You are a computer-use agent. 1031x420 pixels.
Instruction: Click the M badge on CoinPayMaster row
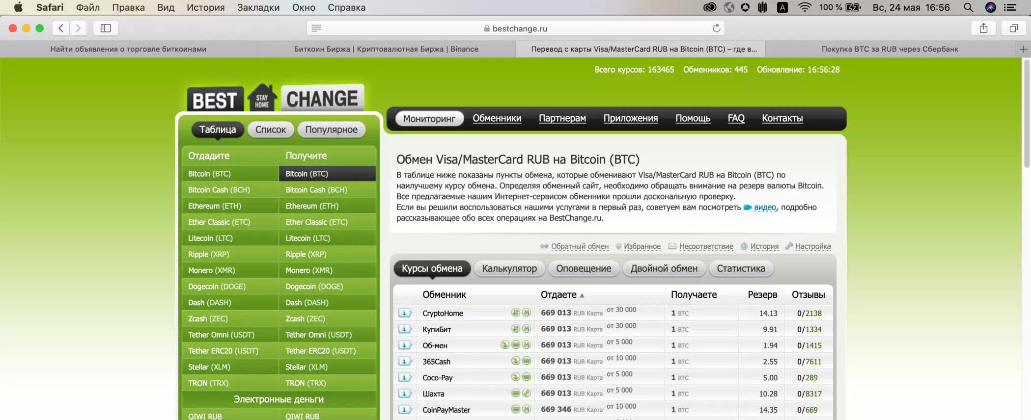[x=527, y=409]
